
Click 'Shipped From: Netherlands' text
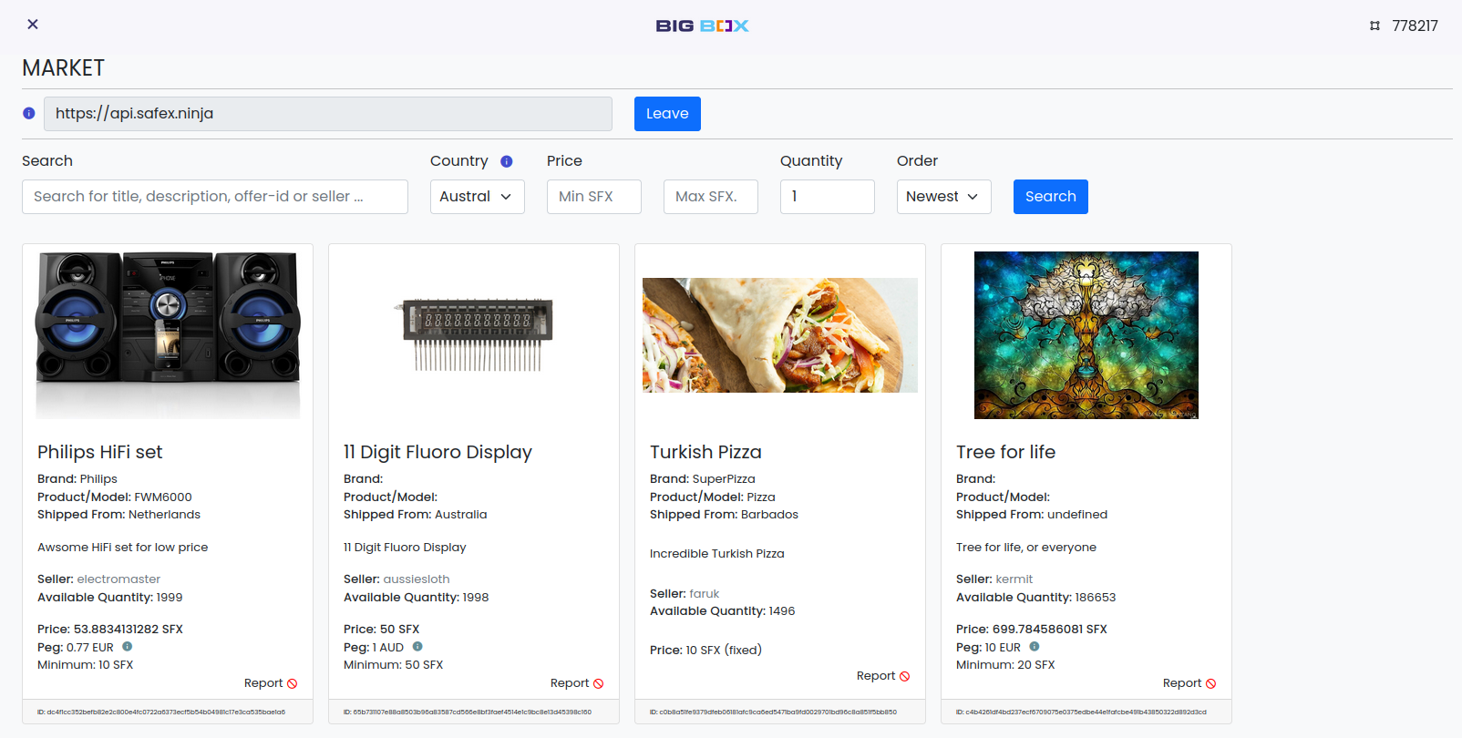point(118,515)
